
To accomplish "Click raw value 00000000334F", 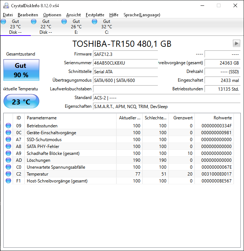I will [x=216, y=126].
